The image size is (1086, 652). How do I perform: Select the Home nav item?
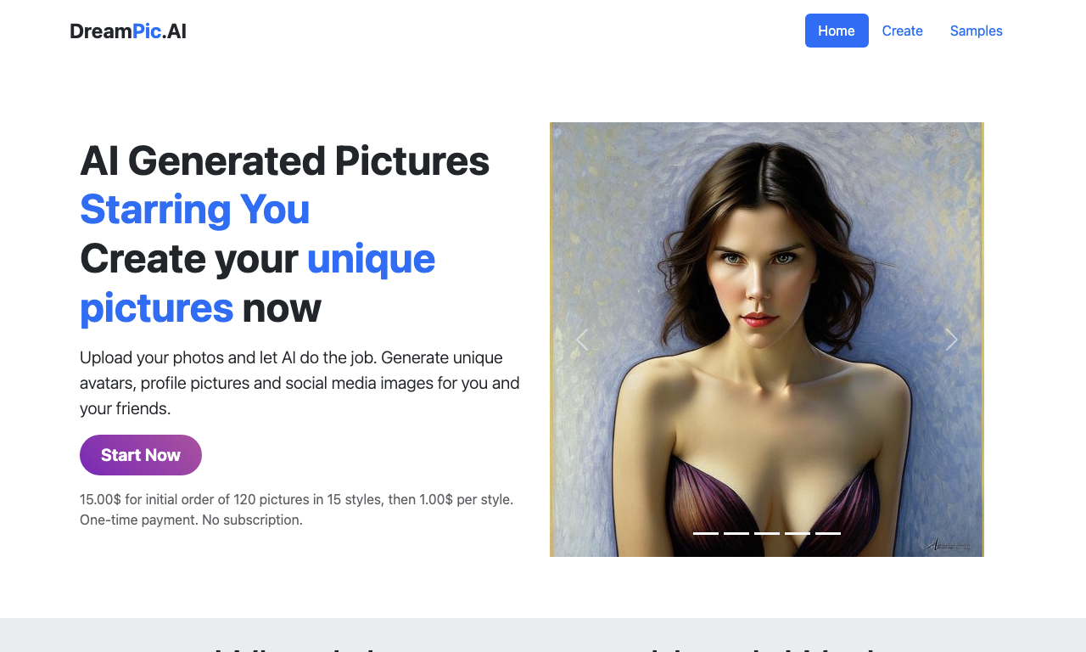pyautogui.click(x=837, y=31)
